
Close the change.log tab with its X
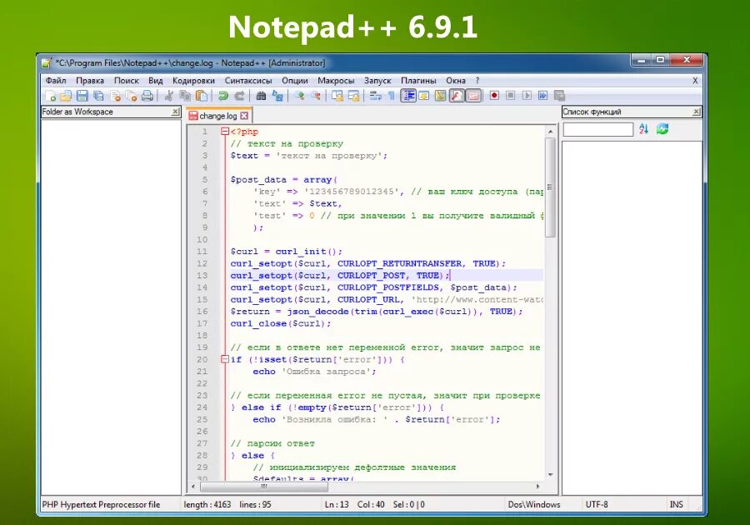(244, 116)
